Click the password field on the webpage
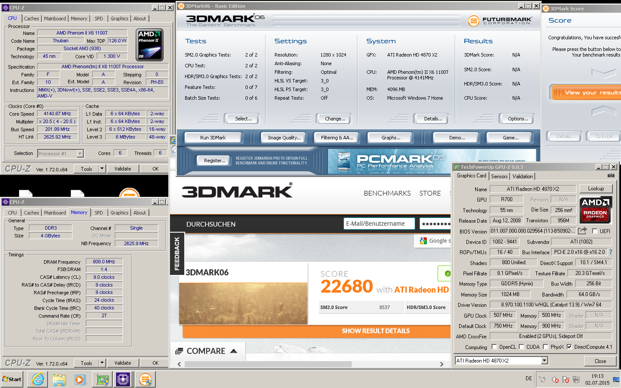 click(435, 224)
